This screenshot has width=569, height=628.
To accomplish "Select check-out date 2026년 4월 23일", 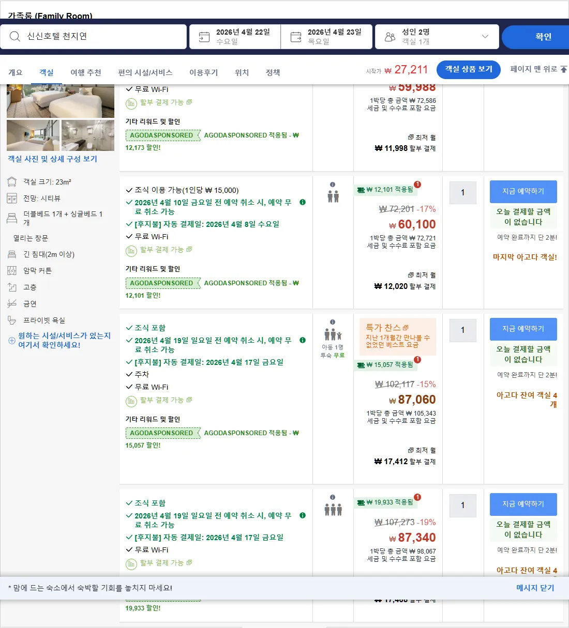I will (326, 37).
